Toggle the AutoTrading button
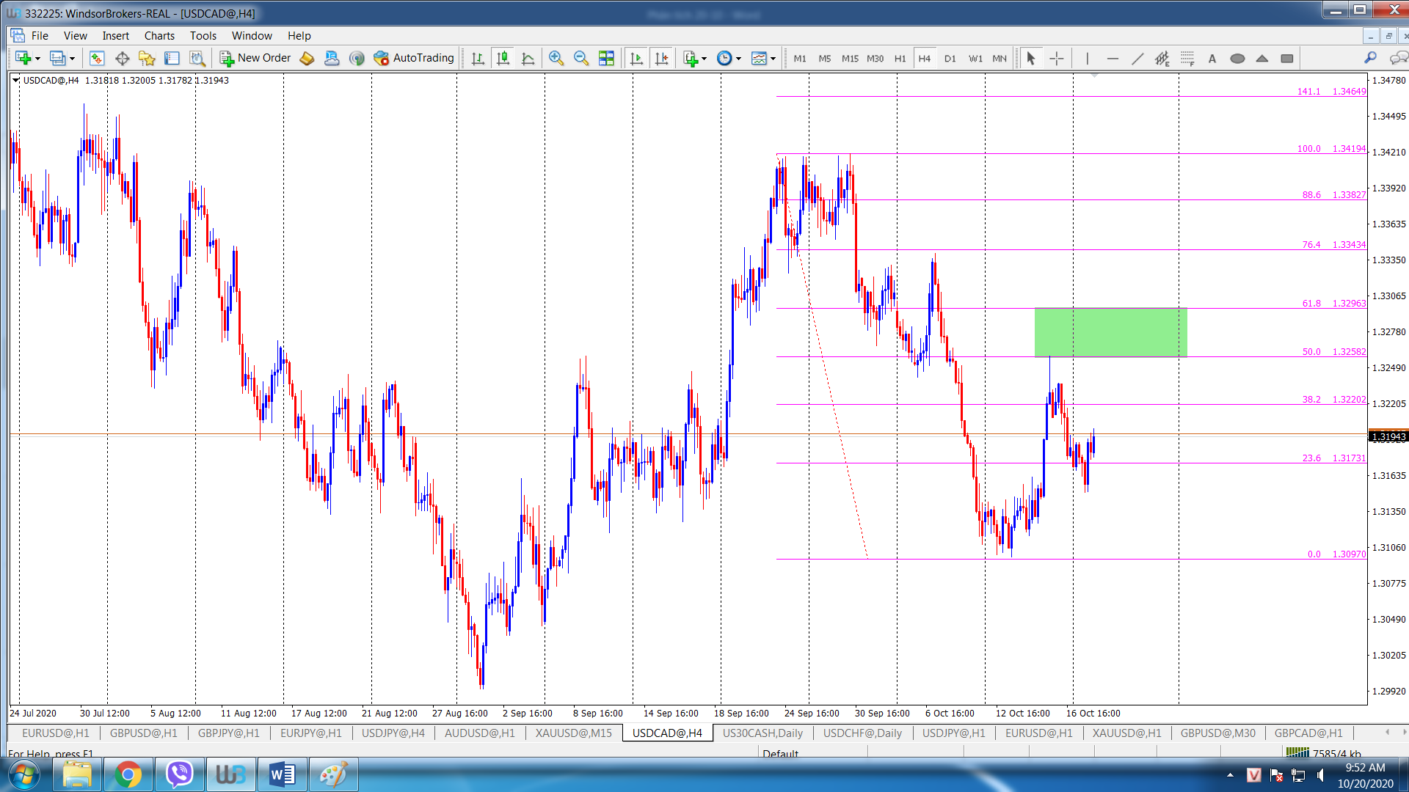1409x792 pixels. [x=414, y=58]
